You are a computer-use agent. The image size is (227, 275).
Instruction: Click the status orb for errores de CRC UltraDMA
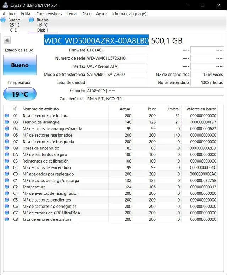pos(7,213)
